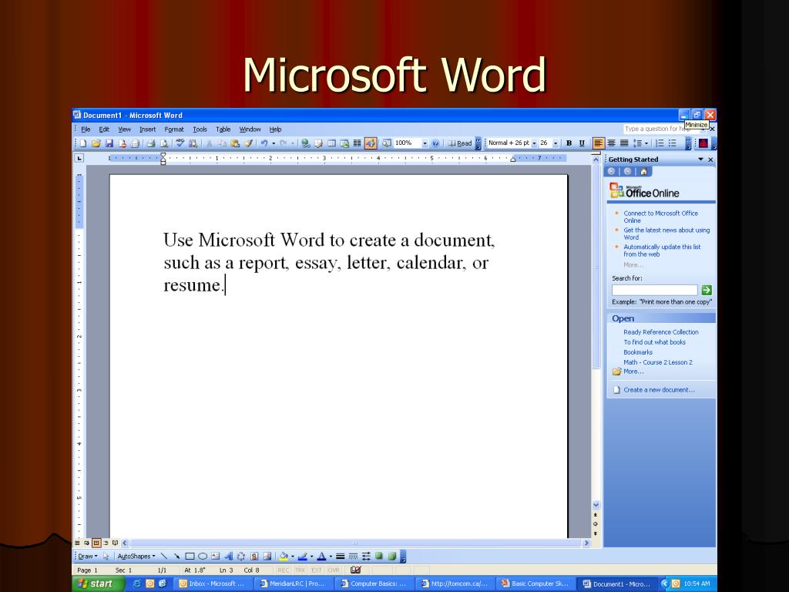Viewport: 789px width, 592px height.
Task: Click the 3-D Style icon
Action: 392,557
